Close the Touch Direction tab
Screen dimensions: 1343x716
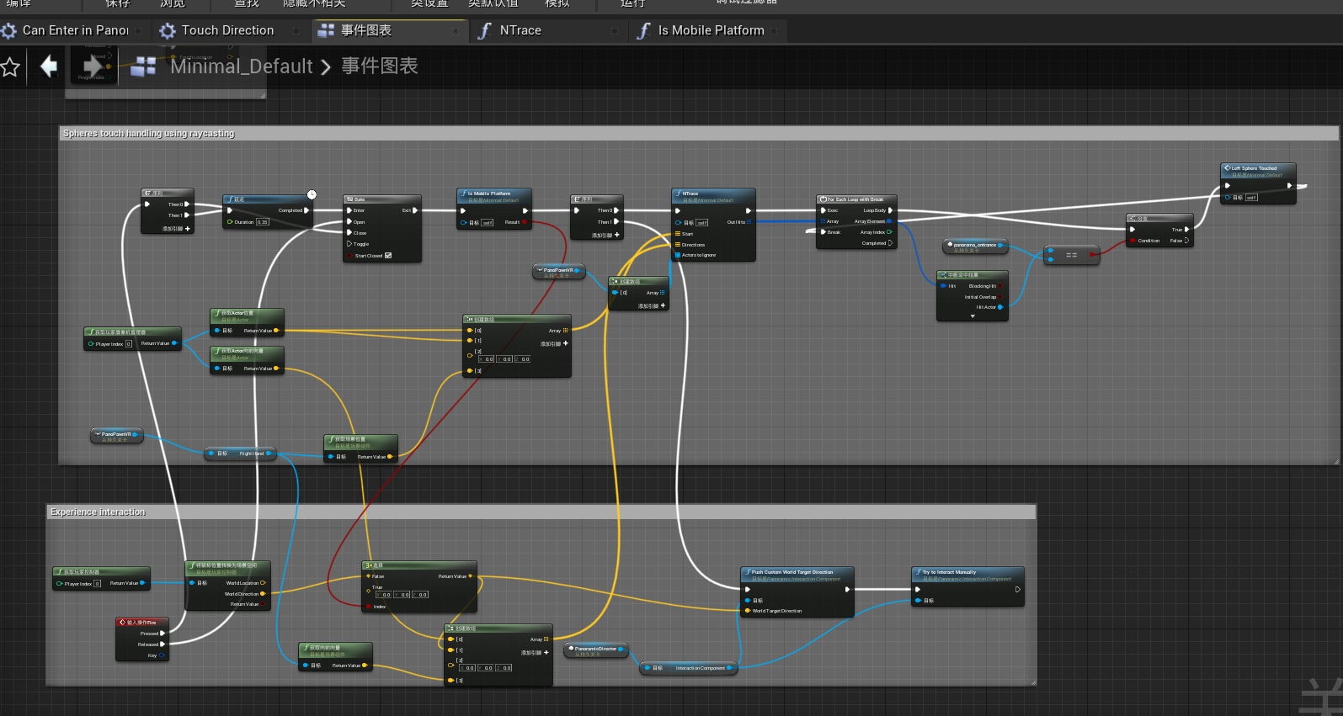296,31
